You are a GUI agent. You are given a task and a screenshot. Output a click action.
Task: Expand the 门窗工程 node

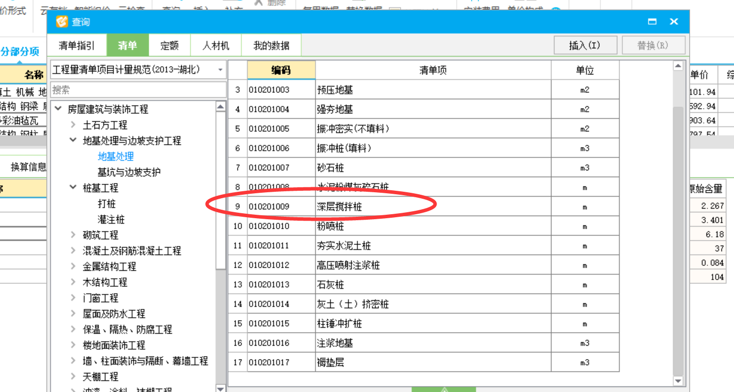click(x=73, y=298)
